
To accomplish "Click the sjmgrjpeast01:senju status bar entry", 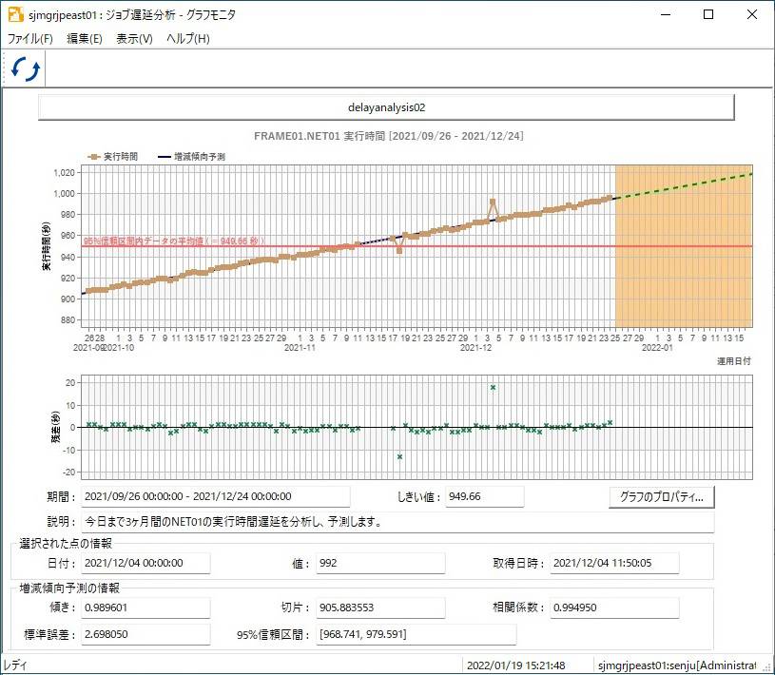I will (x=677, y=665).
